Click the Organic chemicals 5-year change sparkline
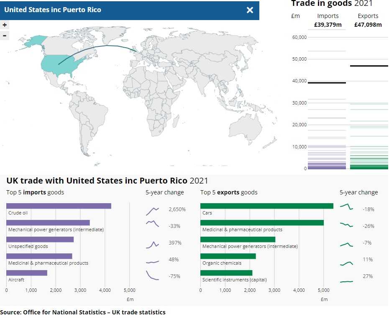The width and height of the screenshot is (389, 319). (346, 263)
